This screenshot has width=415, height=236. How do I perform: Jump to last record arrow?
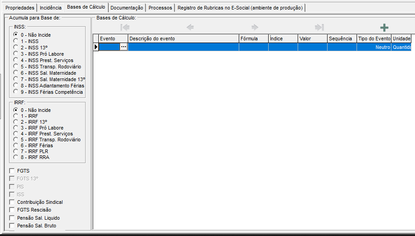pos(319,27)
